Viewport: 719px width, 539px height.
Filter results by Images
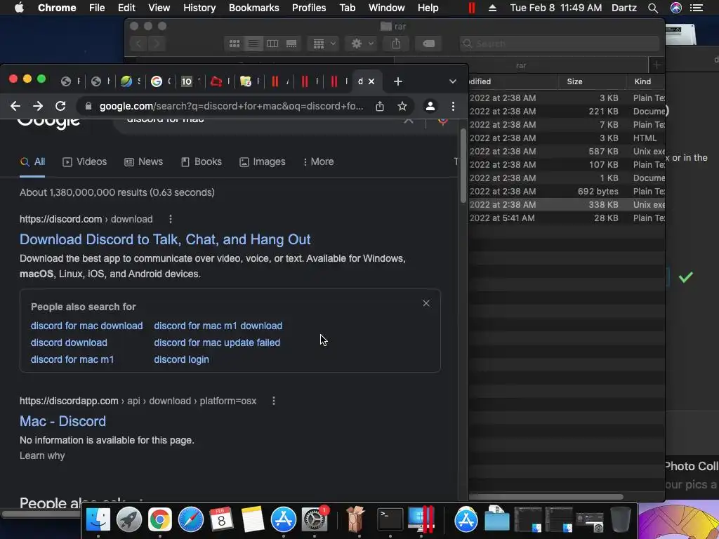coord(263,162)
